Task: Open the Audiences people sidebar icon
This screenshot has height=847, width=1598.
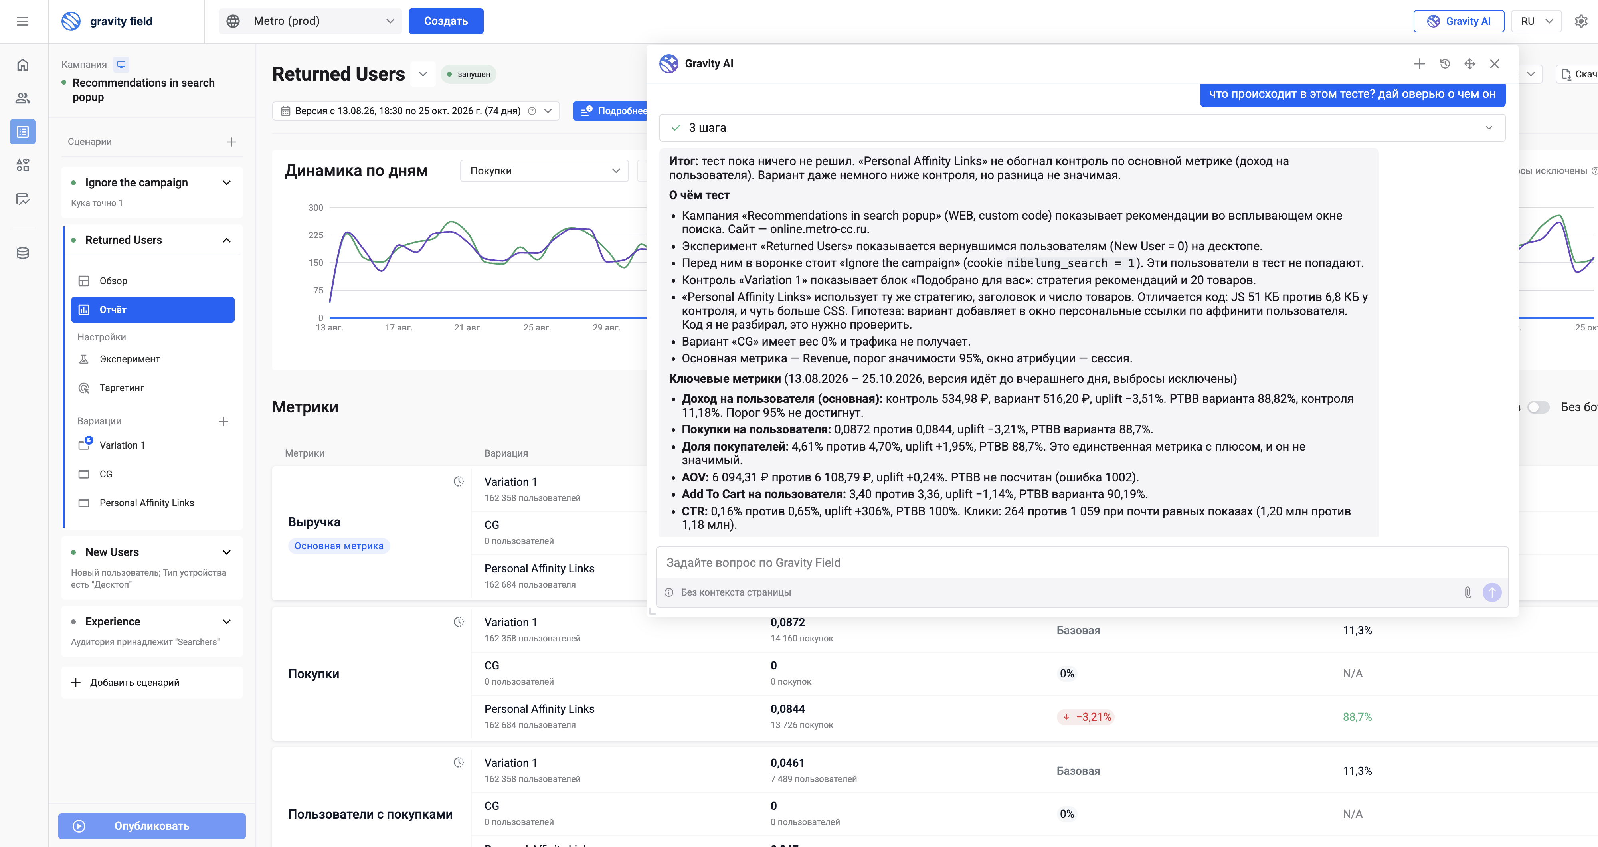Action: [x=23, y=98]
